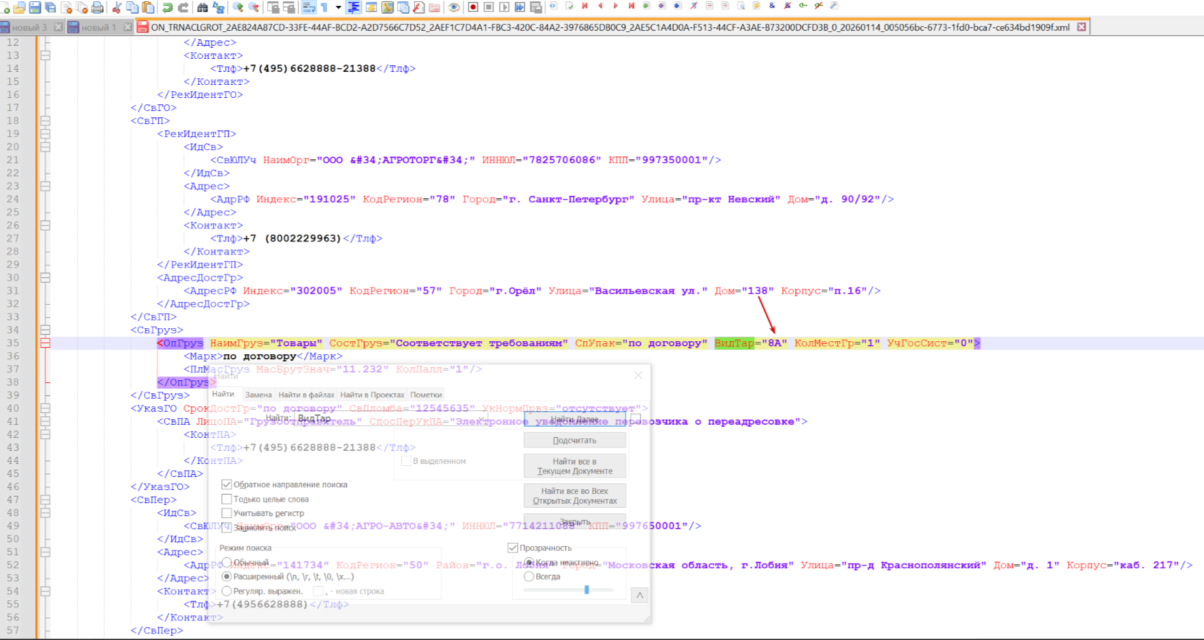1204x640 pixels.
Task: Select the 'Расширенный' search mode radio
Action: (227, 577)
